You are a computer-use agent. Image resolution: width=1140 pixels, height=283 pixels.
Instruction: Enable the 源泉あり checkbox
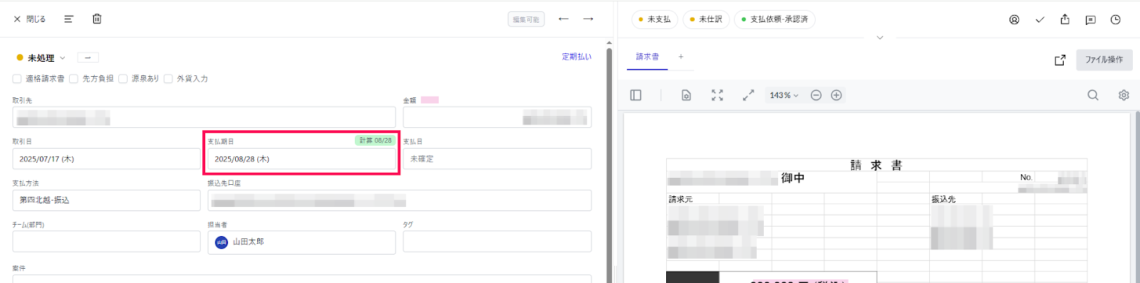point(123,79)
